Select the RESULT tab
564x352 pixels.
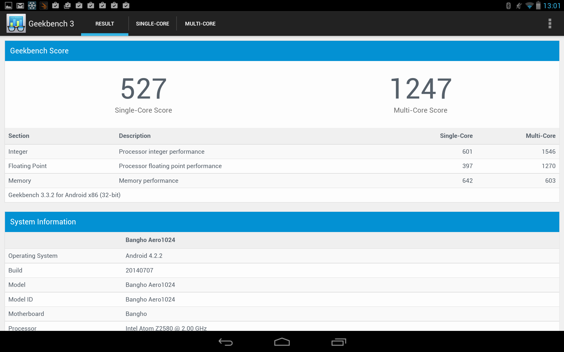(105, 24)
